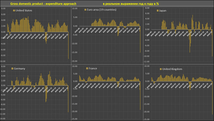Click the 6.00 axis value in United States chart
This screenshot has width=214, height=121.
point(3,14)
